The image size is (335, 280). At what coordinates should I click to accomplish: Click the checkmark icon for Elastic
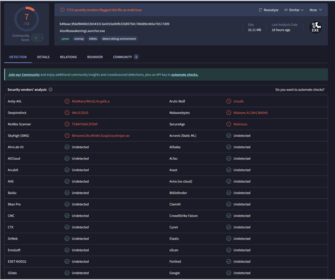click(x=229, y=239)
